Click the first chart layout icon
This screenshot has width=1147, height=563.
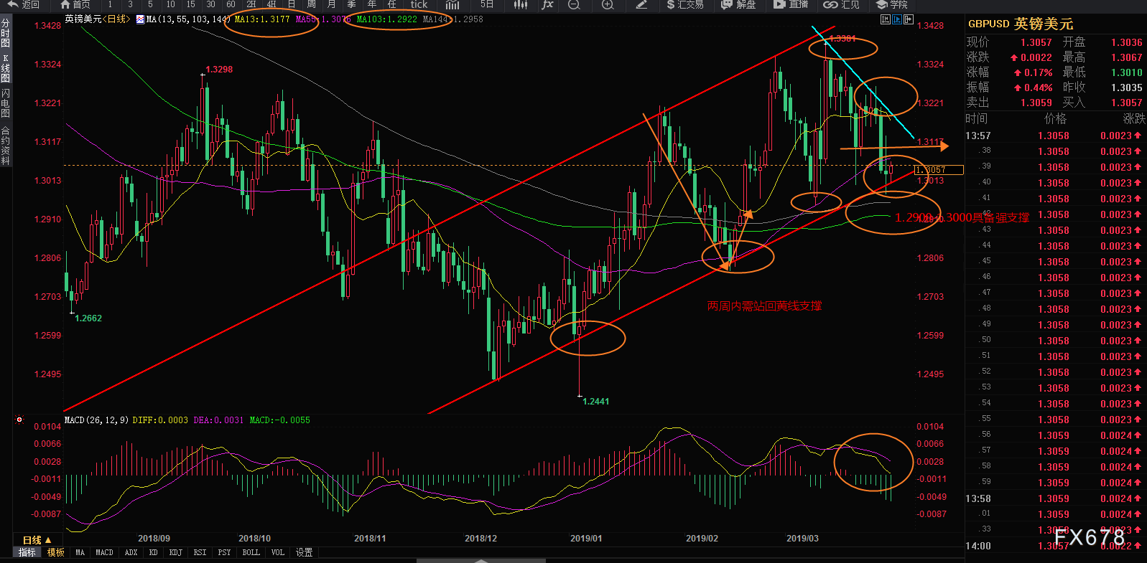coord(886,19)
